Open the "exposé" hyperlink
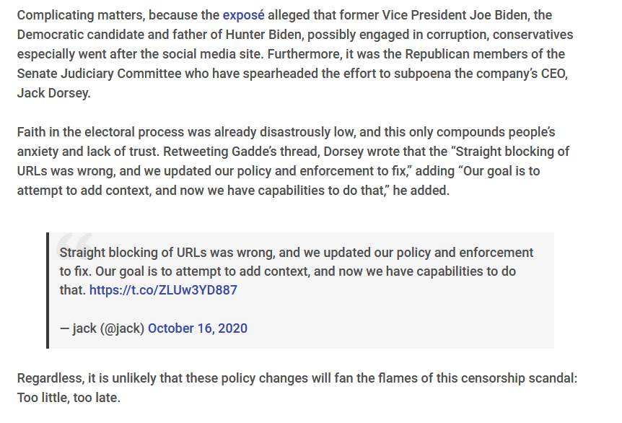Viewport: 622px width, 423px height. point(243,15)
